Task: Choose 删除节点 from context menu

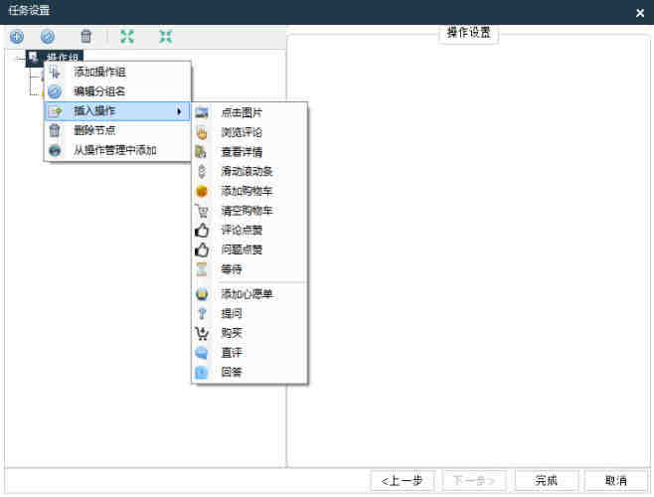Action: 117,130
